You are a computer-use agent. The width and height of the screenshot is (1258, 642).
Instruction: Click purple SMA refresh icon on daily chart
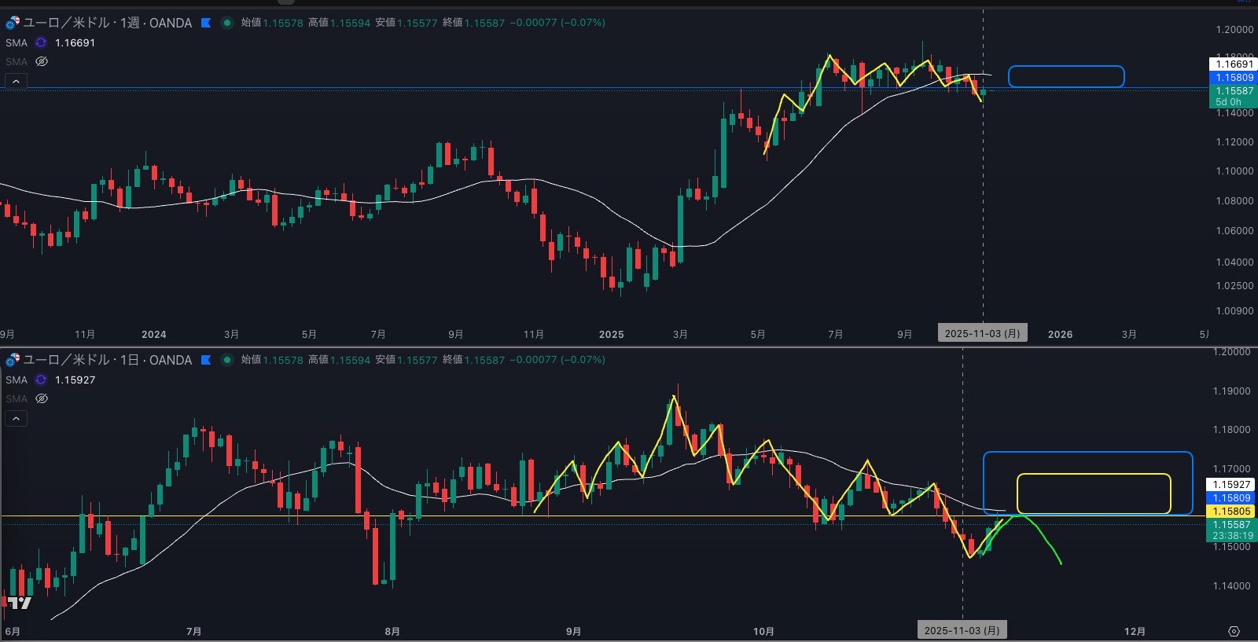[41, 380]
